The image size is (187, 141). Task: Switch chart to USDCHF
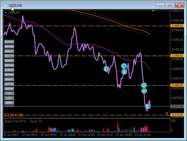(9, 89)
